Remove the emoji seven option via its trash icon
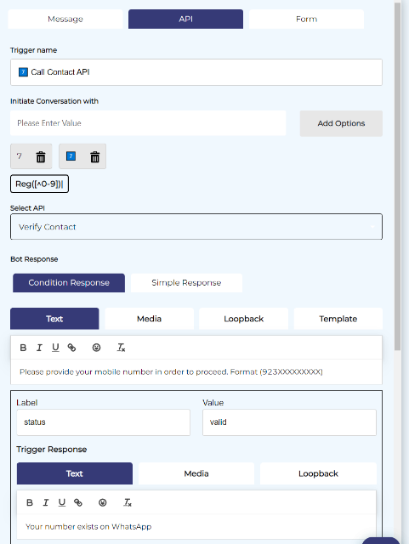The image size is (409, 544). pyautogui.click(x=94, y=156)
